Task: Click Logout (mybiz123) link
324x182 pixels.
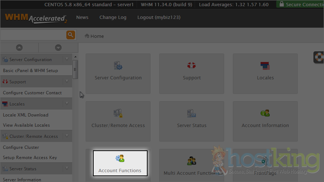Action: click(159, 17)
